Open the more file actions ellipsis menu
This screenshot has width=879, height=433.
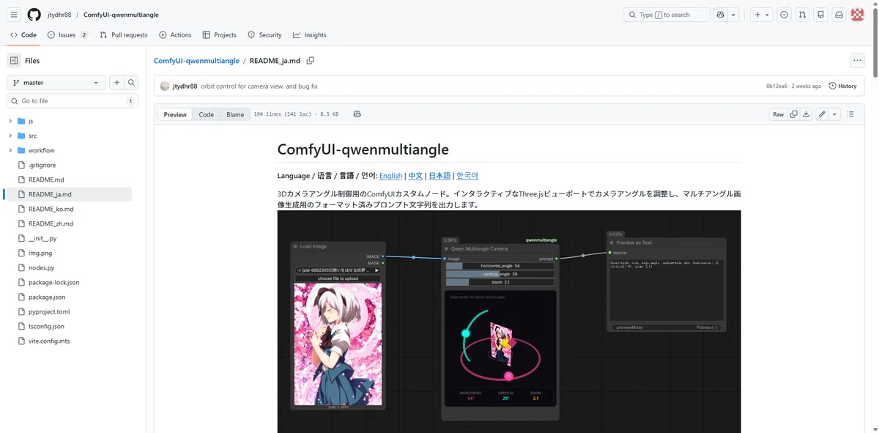(857, 61)
